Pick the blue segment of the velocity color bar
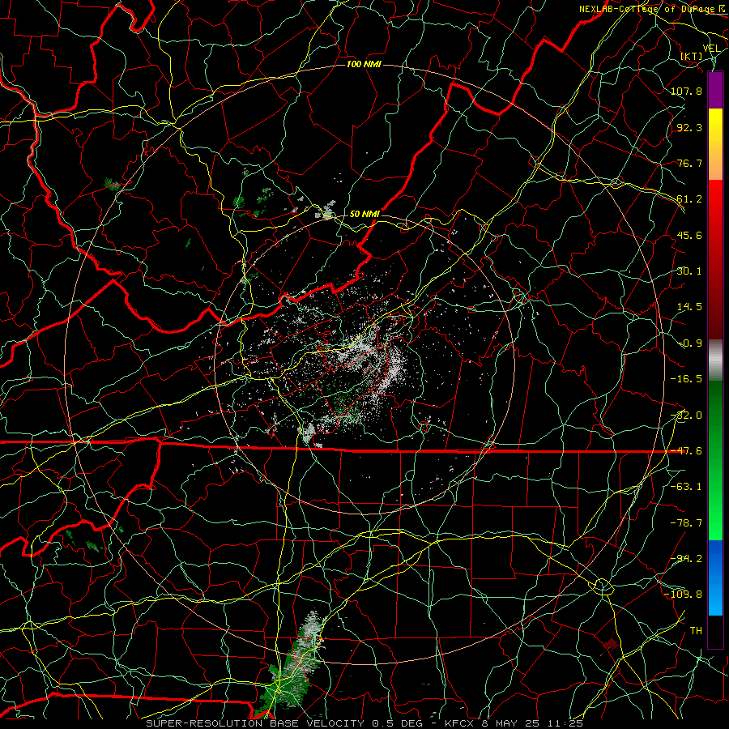This screenshot has height=729, width=729. 715,578
